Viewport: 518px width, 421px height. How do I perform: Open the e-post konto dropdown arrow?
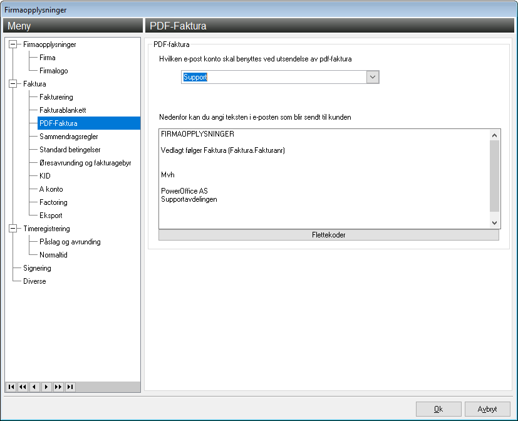[373, 77]
